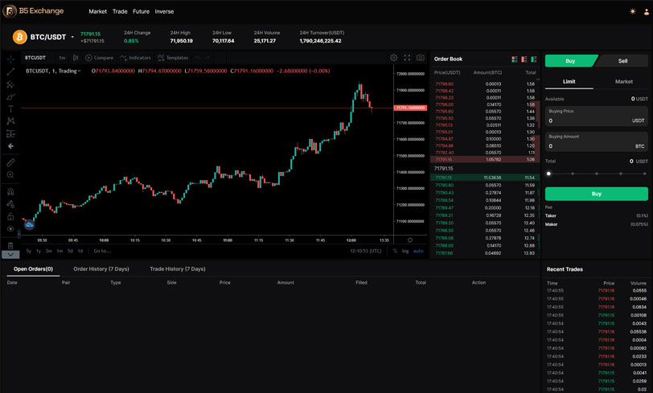
Task: Click the buying amount percentage slider
Action: coord(596,173)
